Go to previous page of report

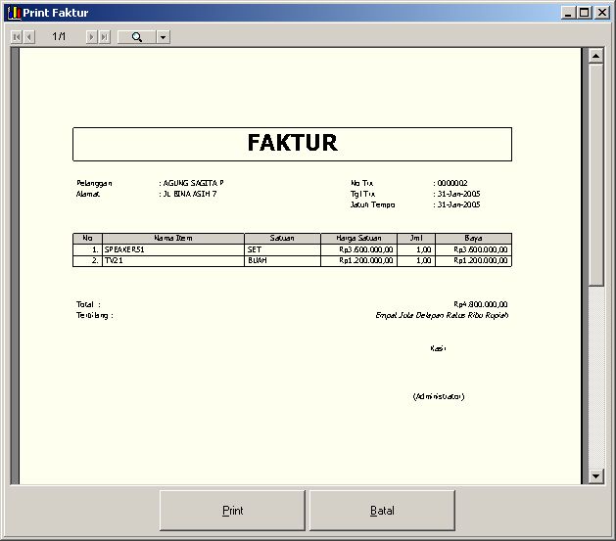(x=29, y=37)
